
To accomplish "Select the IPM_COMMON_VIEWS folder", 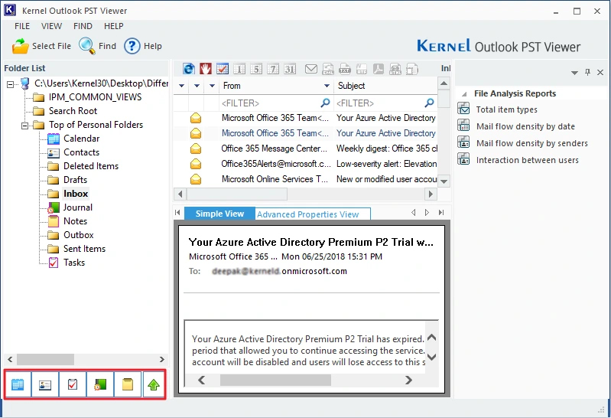I will tap(95, 97).
